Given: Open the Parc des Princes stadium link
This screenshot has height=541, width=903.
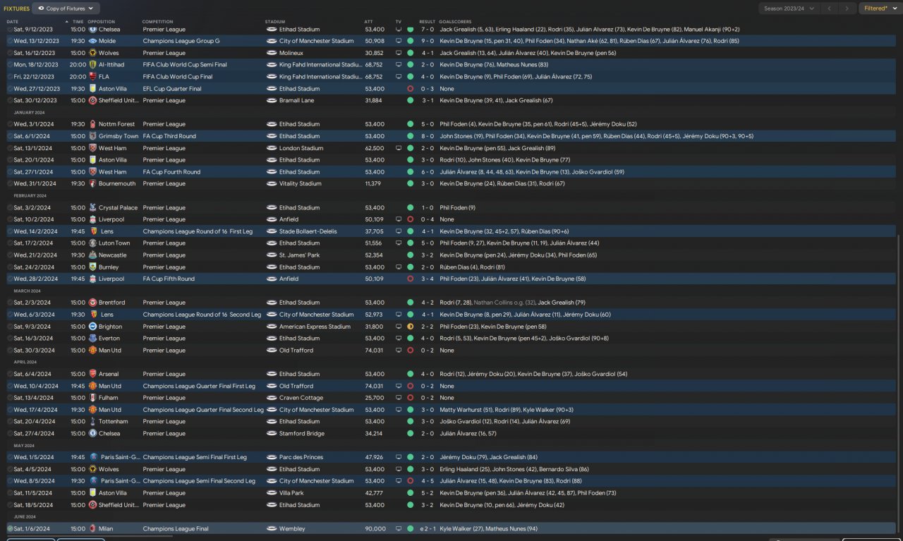Looking at the screenshot, I should pyautogui.click(x=303, y=457).
